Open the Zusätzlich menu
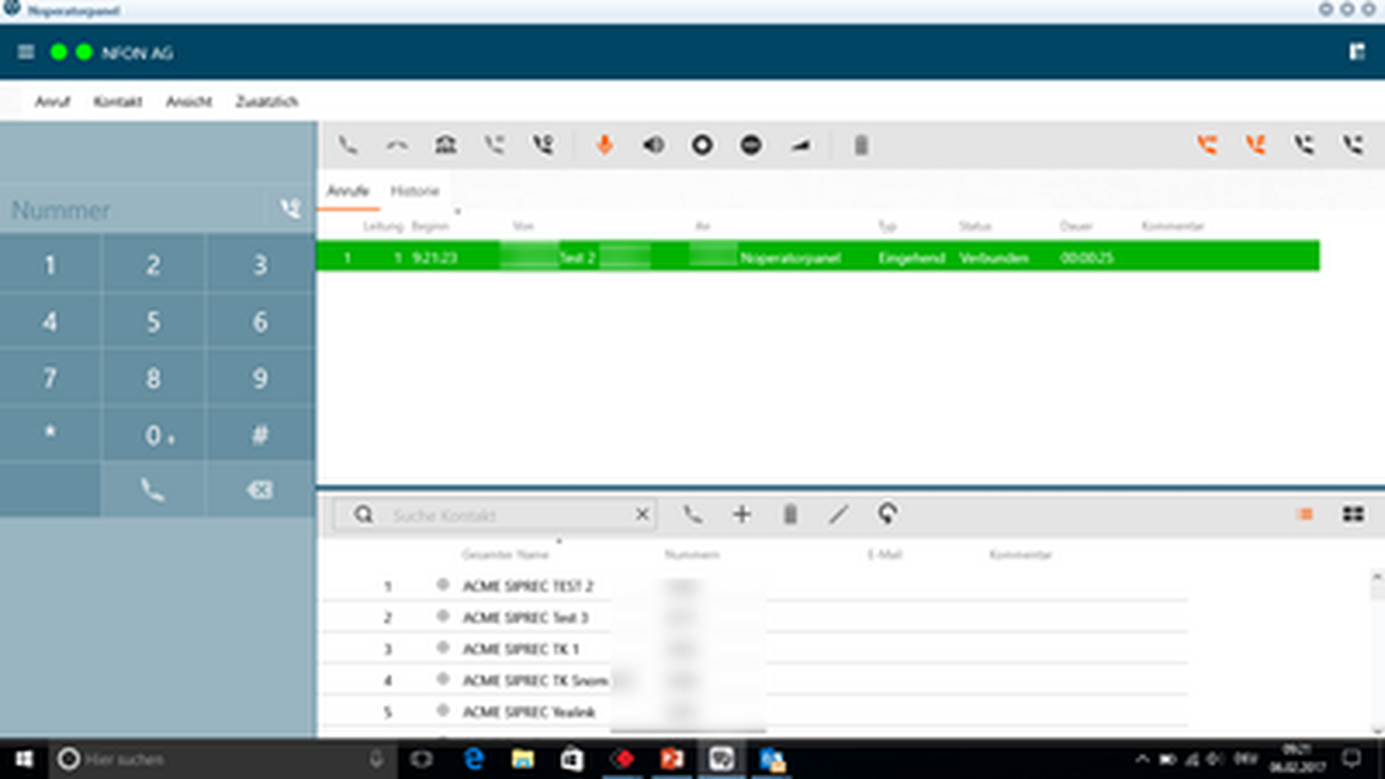1385x779 pixels. [x=267, y=102]
